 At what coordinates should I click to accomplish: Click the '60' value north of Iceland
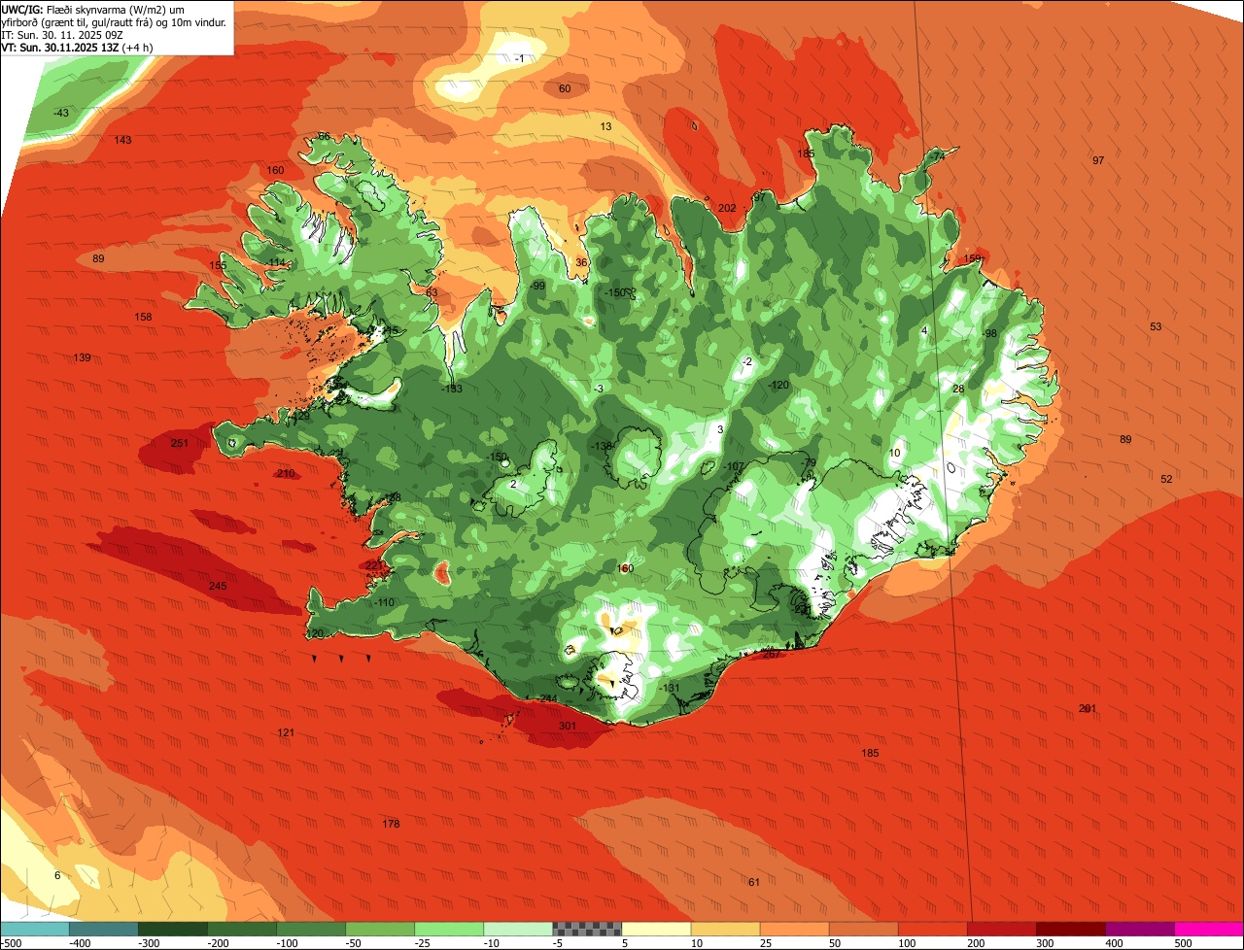(565, 88)
